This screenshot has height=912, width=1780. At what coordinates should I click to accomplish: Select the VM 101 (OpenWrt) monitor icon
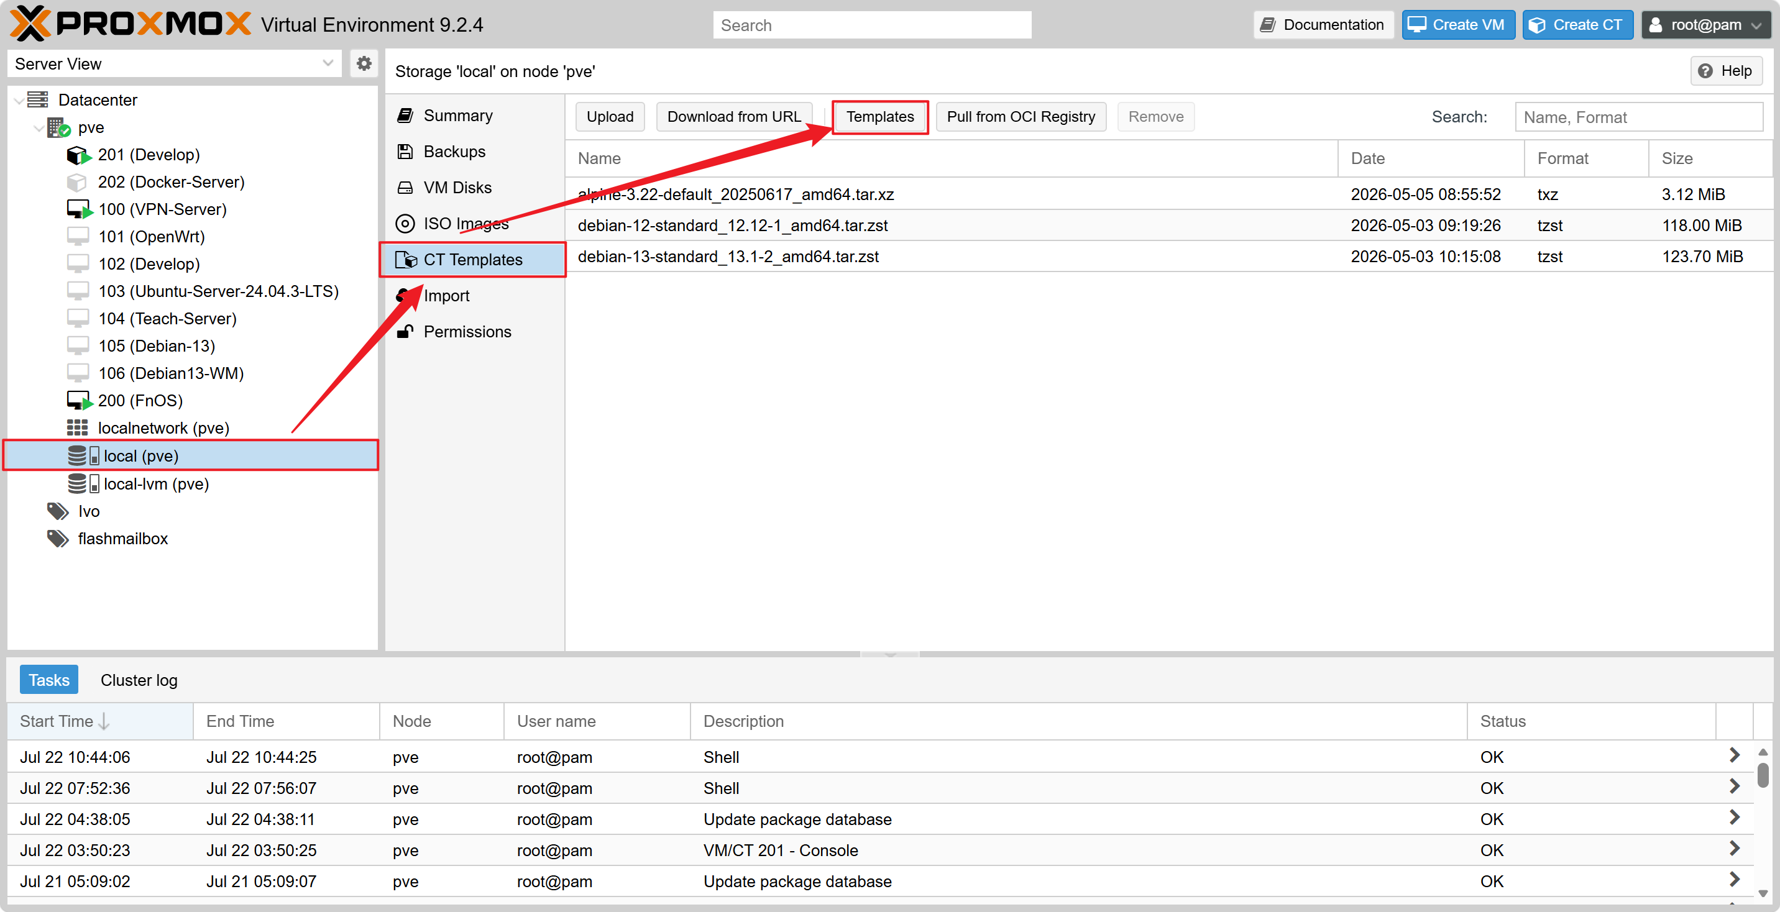click(78, 236)
